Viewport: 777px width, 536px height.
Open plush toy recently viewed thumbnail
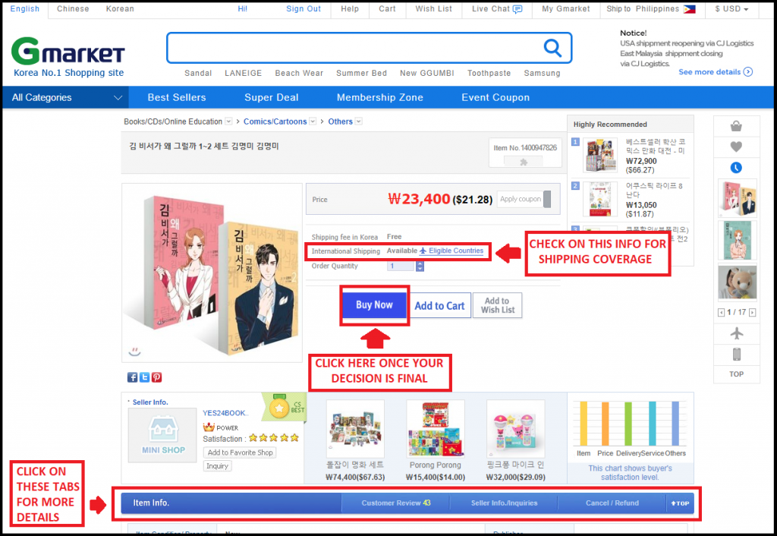(737, 282)
